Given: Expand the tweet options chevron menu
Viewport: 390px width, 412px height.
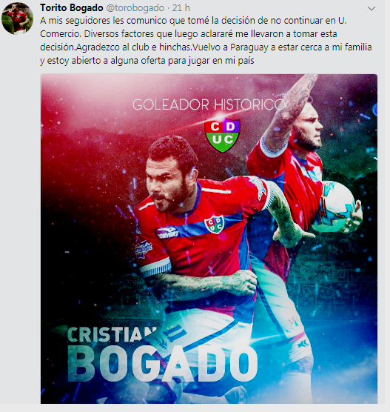Looking at the screenshot, I should pos(371,8).
